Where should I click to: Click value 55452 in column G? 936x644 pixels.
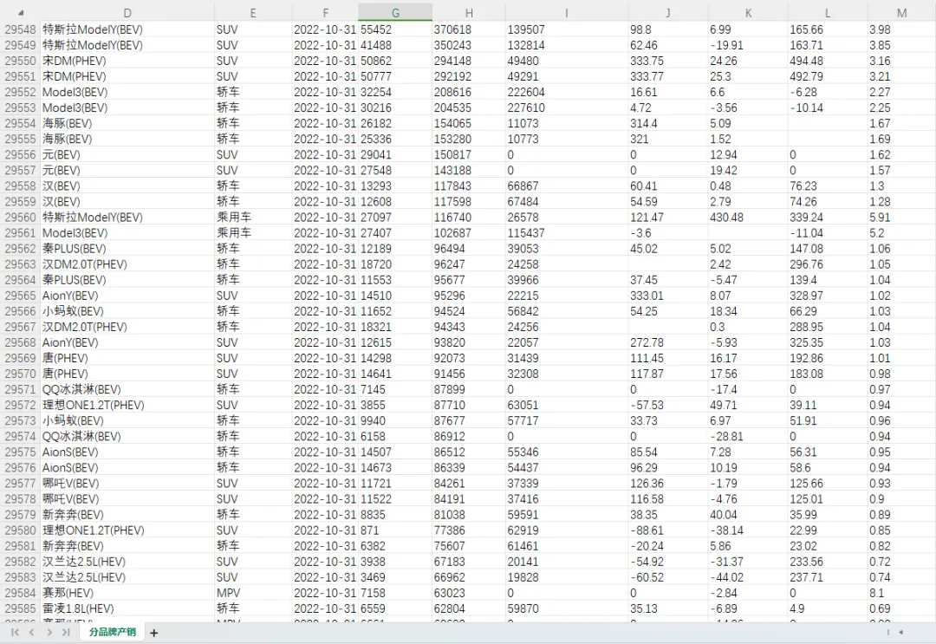point(376,29)
